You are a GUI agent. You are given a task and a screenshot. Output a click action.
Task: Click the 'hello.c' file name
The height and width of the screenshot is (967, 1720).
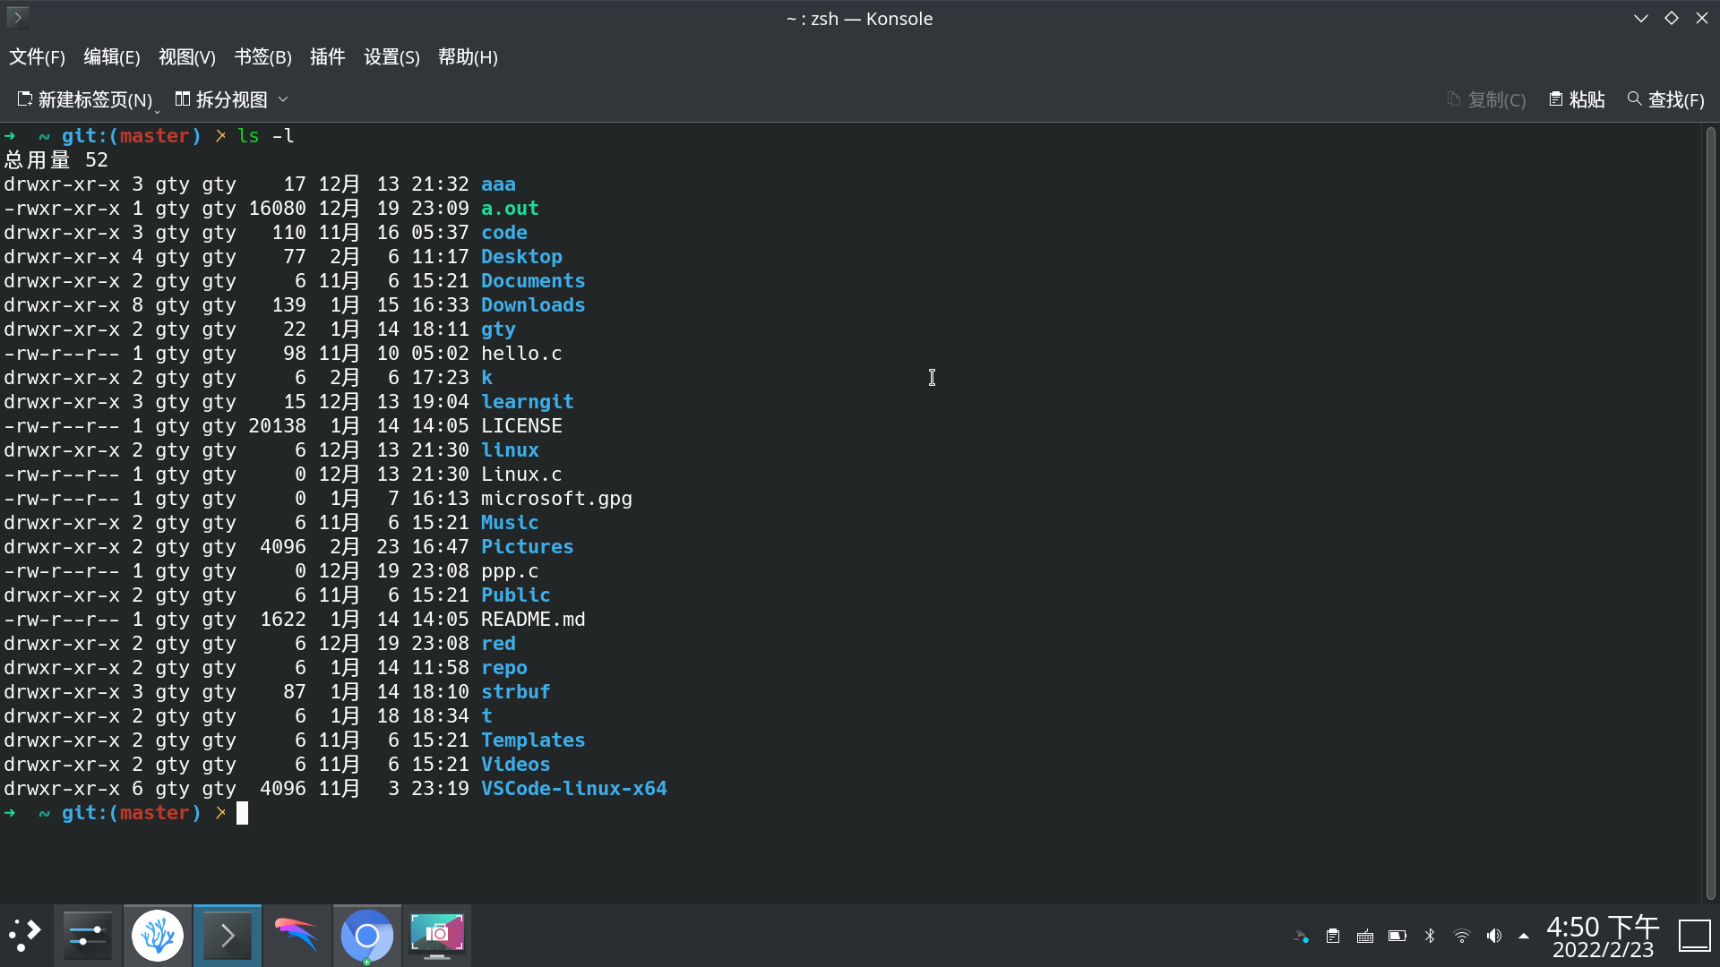click(521, 354)
